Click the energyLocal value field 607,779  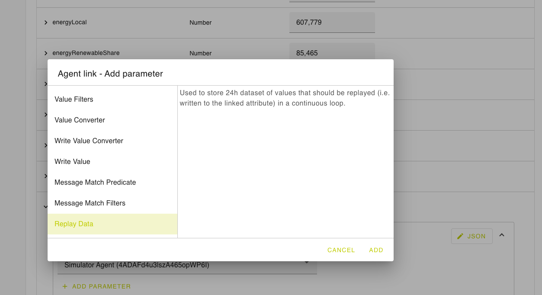tap(332, 22)
